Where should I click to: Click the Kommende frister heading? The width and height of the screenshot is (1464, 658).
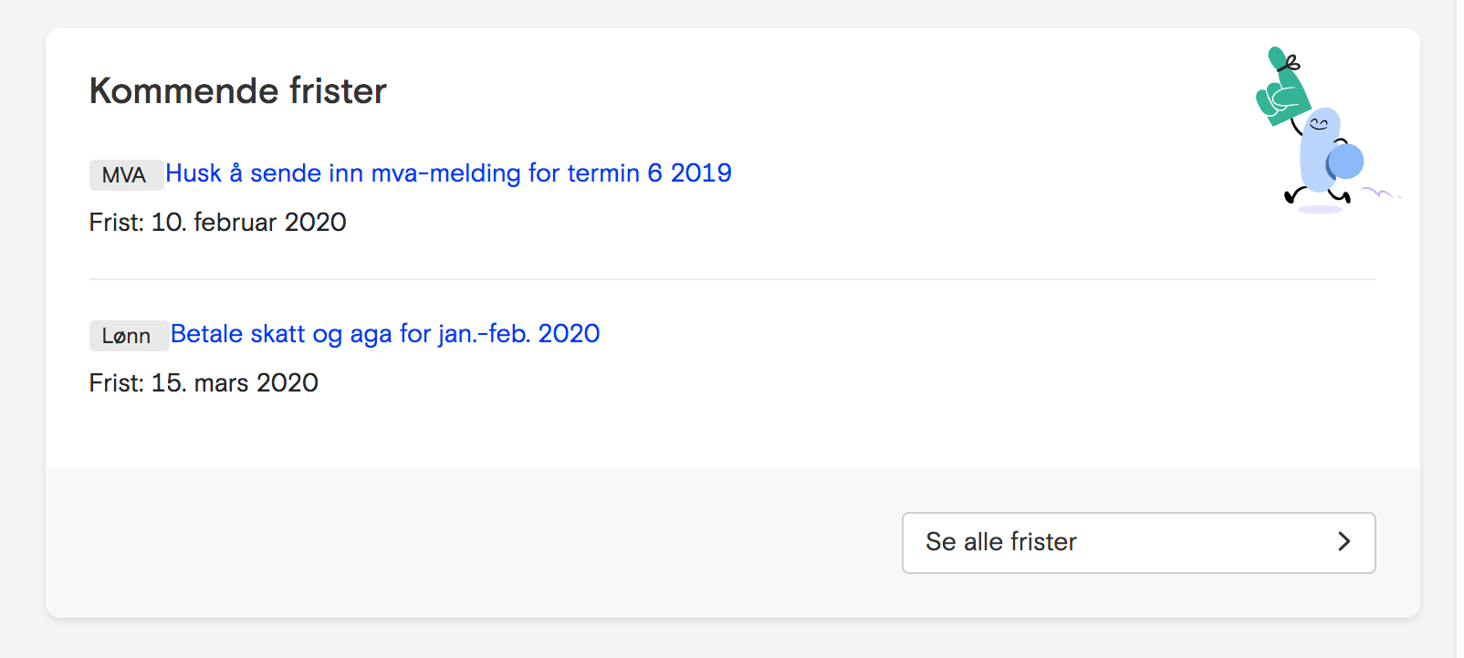(x=238, y=91)
